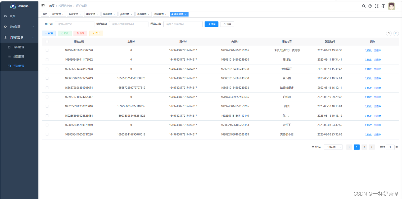Screen dimensions: 402x199
Task: Close the 用户管理 tab with its x
Action: (63, 14)
